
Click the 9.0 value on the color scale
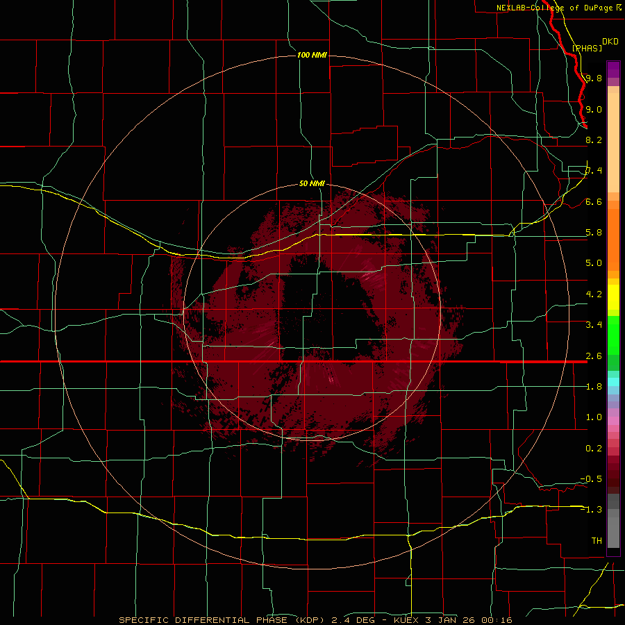point(594,109)
